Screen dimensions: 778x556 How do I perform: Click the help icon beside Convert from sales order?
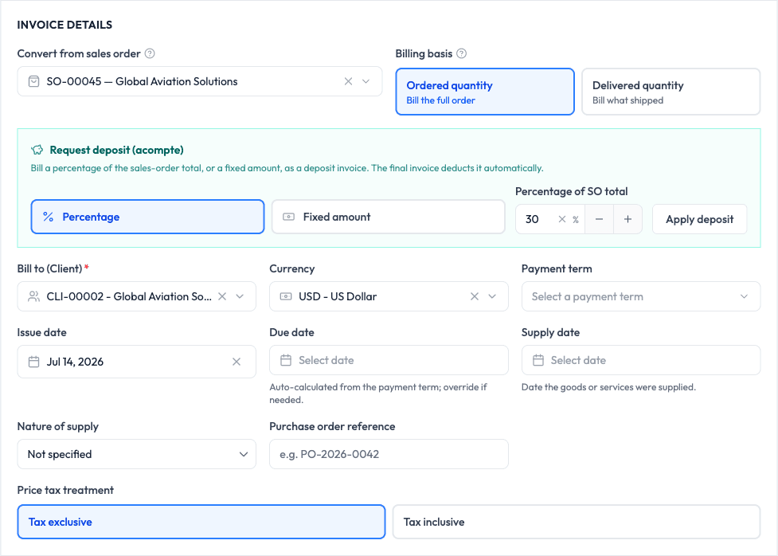tap(150, 53)
